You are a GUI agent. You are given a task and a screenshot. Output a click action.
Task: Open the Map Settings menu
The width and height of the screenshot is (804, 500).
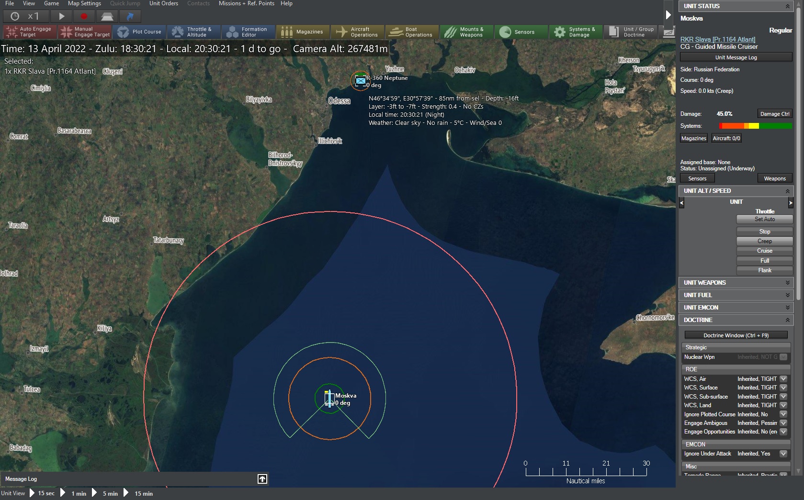tap(84, 3)
